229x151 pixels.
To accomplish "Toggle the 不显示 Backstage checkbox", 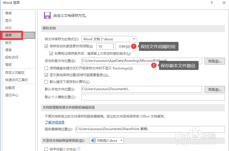I will pos(46,68).
